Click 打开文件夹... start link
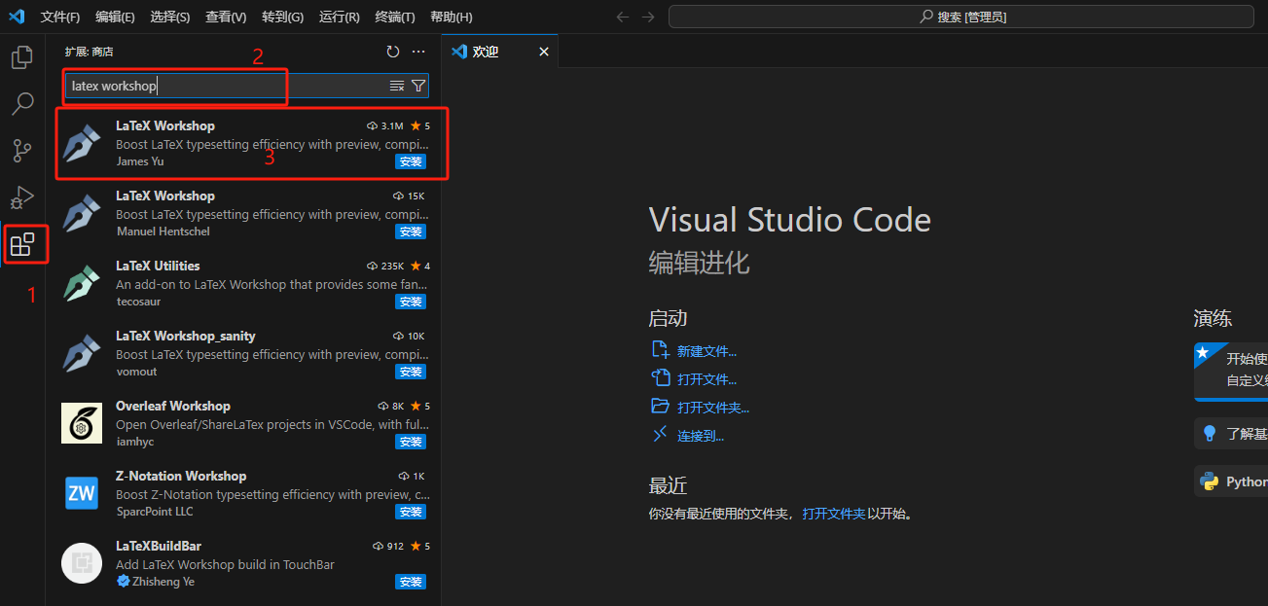The image size is (1268, 606). [x=713, y=408]
